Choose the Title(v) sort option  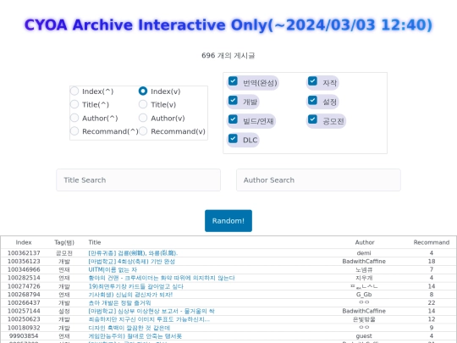pos(143,104)
